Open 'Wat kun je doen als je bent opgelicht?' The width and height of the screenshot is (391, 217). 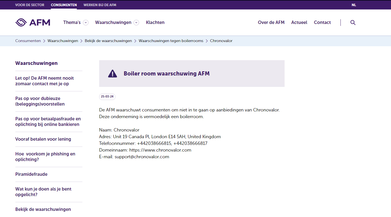[43, 192]
